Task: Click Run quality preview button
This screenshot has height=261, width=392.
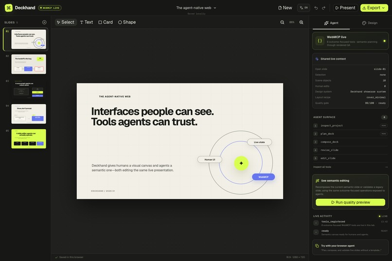Action: [350, 202]
